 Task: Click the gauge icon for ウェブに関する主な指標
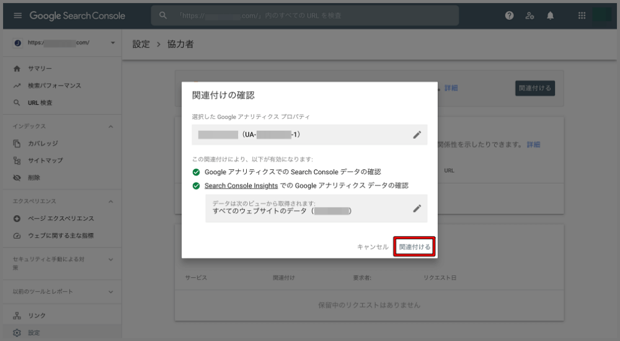tap(17, 236)
